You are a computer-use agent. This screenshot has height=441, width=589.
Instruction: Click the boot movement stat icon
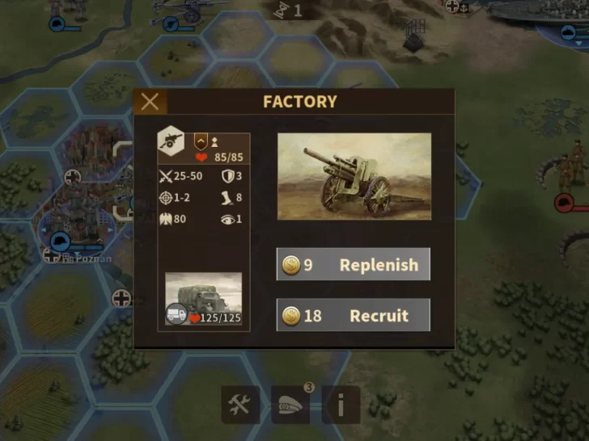pos(227,198)
